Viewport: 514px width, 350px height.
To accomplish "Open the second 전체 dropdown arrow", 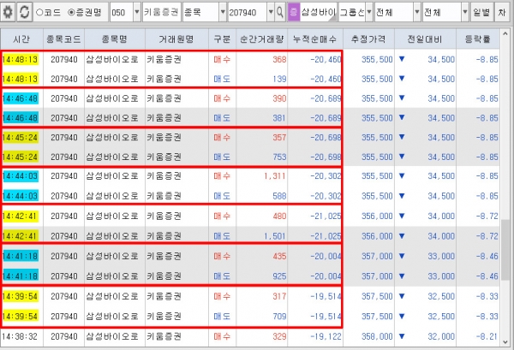I will 465,13.
